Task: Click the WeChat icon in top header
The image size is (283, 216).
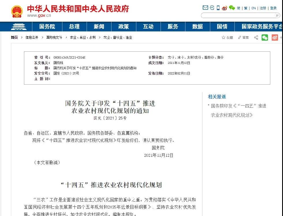Action: [x=232, y=8]
